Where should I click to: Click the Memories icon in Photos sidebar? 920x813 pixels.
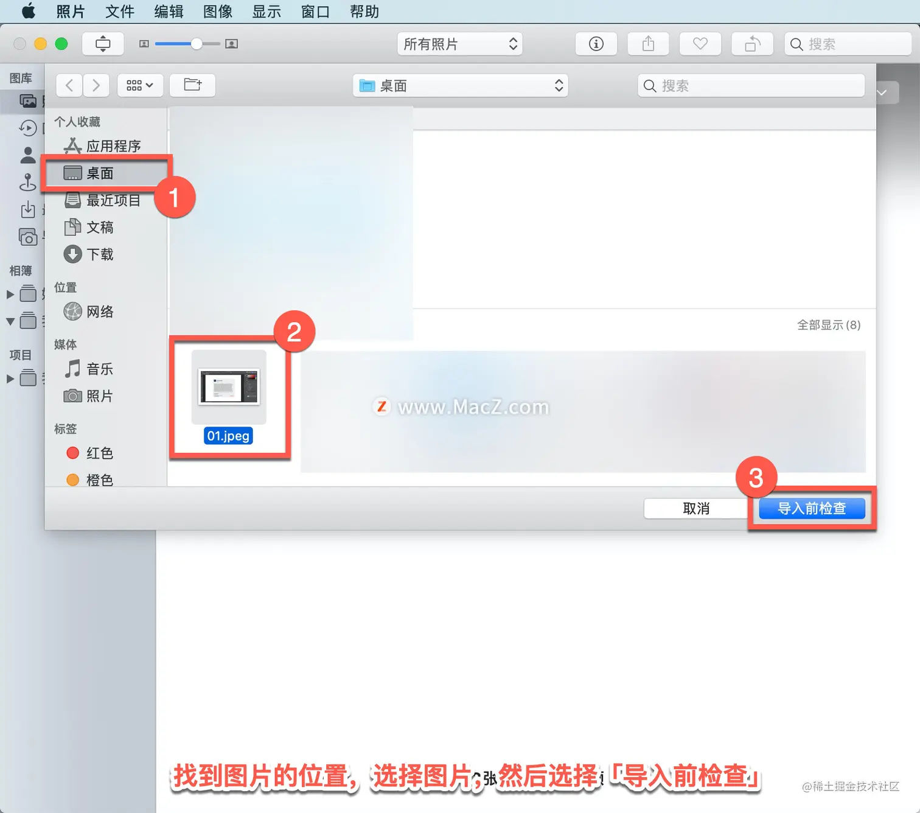pyautogui.click(x=28, y=128)
